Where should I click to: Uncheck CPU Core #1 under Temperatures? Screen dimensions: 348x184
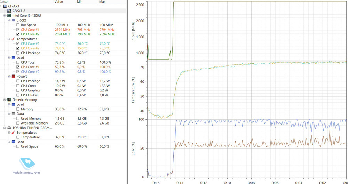point(18,43)
